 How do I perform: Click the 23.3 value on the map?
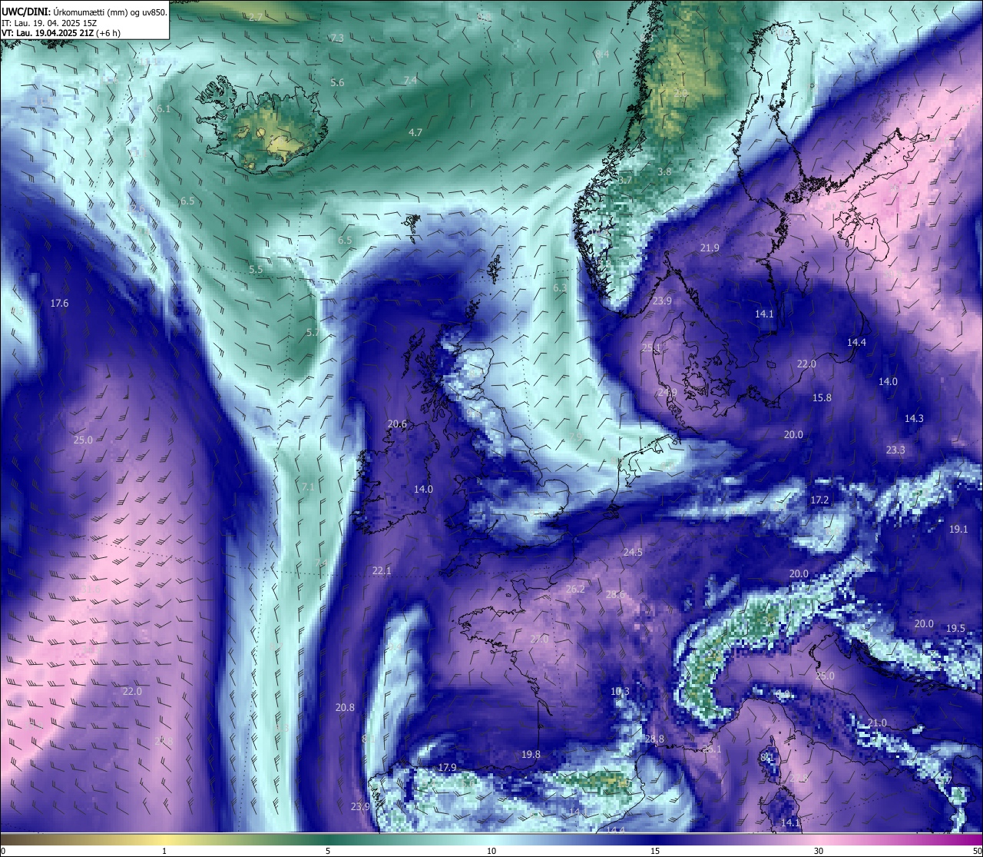click(x=895, y=450)
